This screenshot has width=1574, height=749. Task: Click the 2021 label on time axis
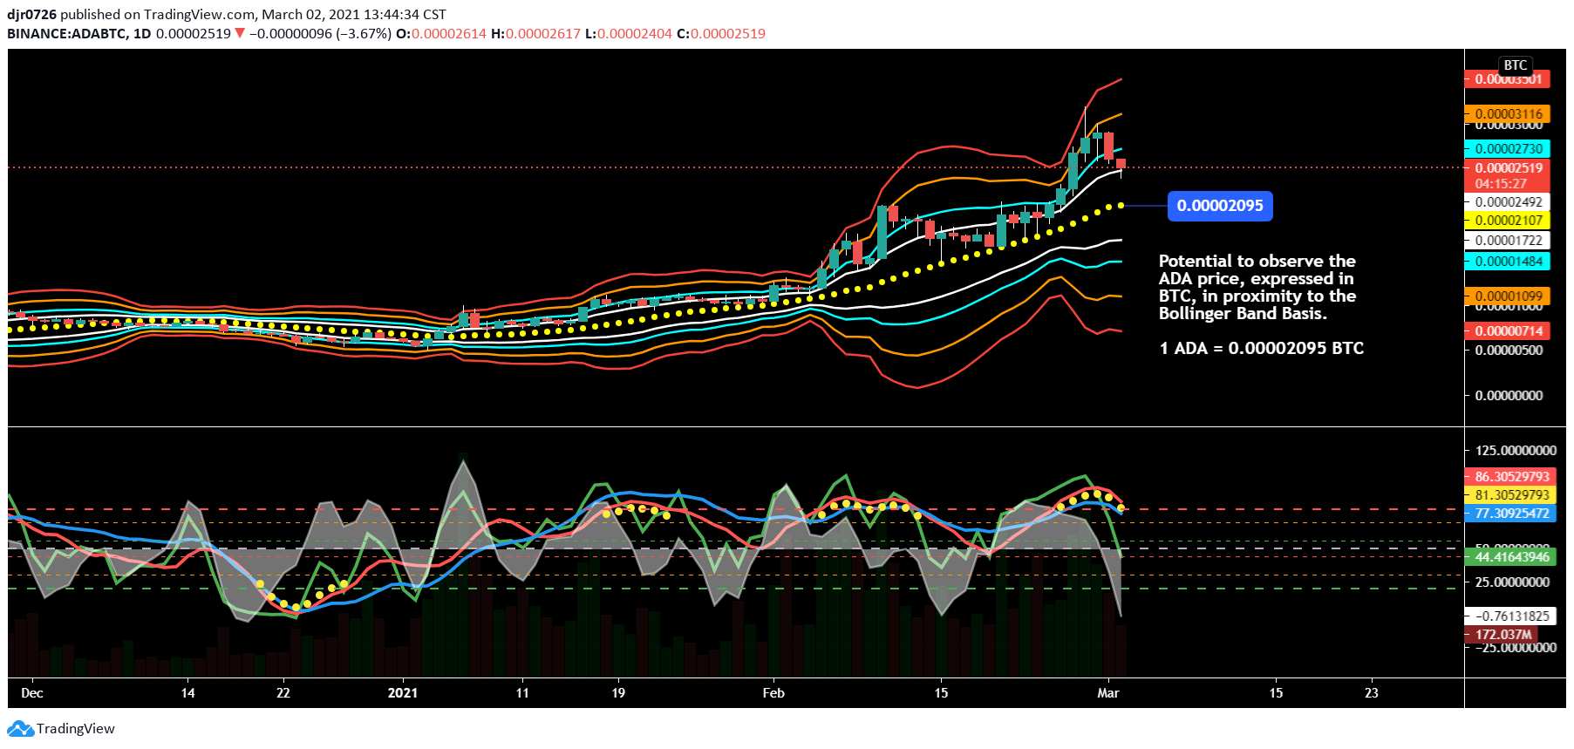tap(403, 693)
